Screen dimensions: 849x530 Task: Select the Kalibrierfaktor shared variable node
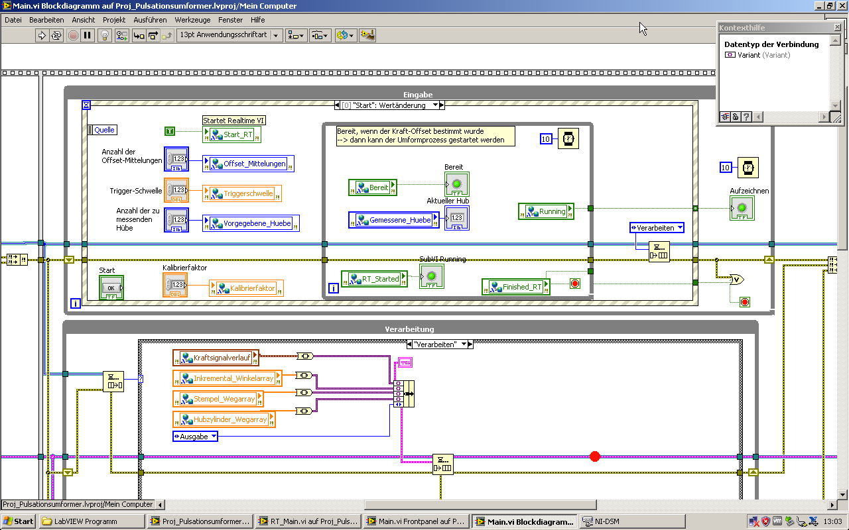[x=247, y=288]
